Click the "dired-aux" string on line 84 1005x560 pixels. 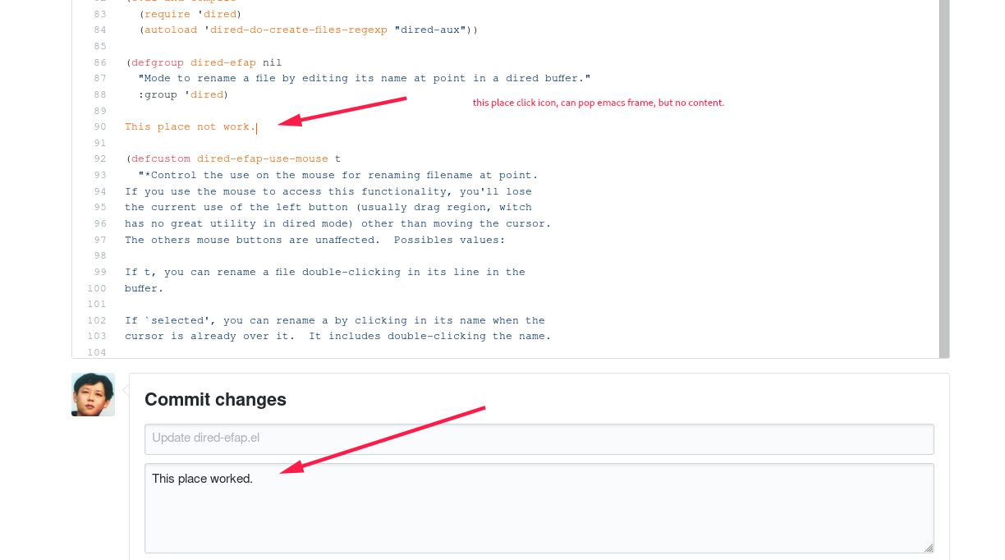(x=432, y=30)
